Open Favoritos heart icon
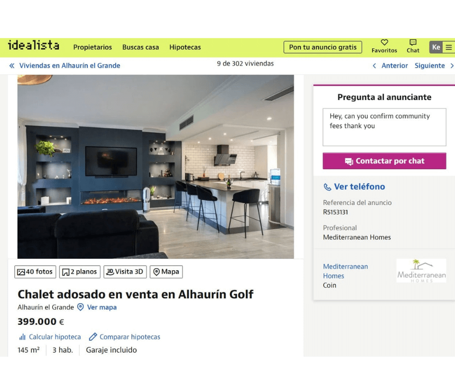The height and width of the screenshot is (381, 455). coord(384,43)
